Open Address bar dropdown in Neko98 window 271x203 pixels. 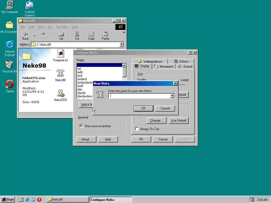pos(122,44)
